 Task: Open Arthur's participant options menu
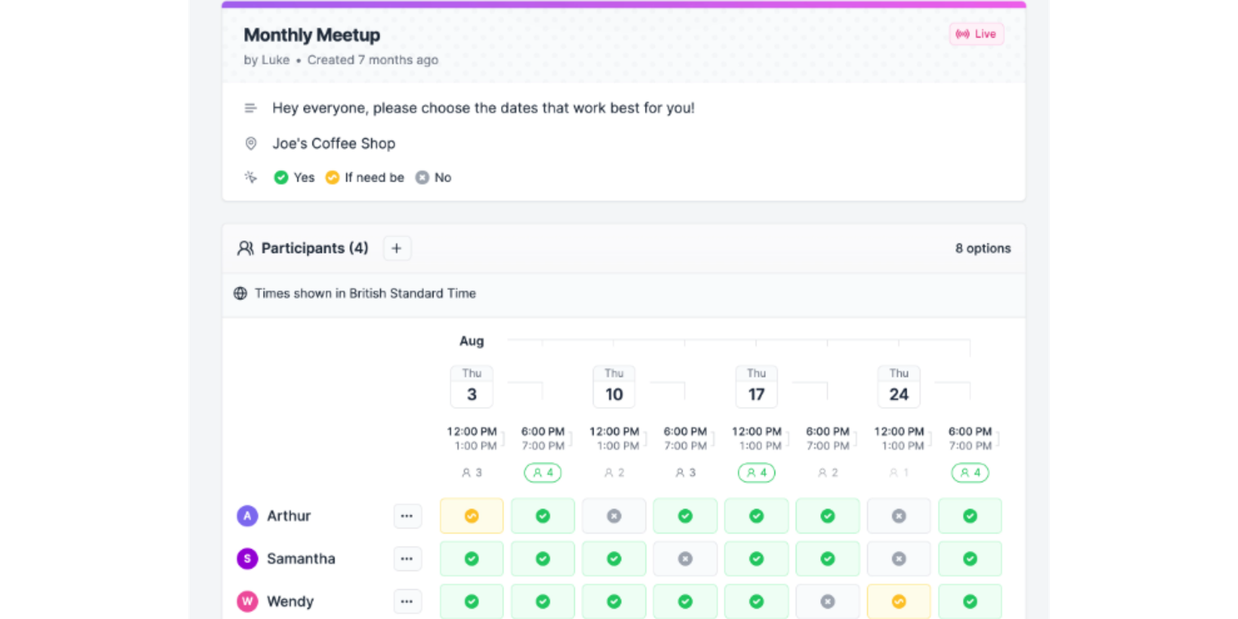click(x=407, y=516)
